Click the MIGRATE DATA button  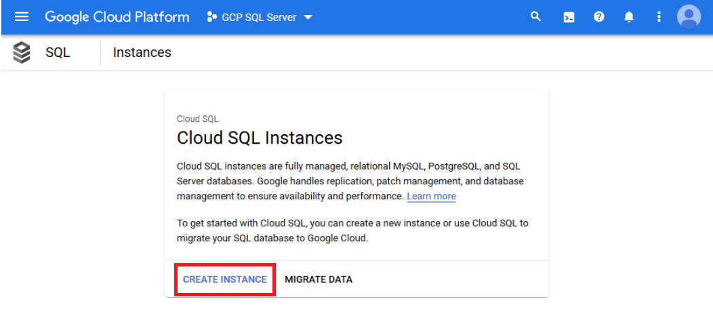coord(319,279)
